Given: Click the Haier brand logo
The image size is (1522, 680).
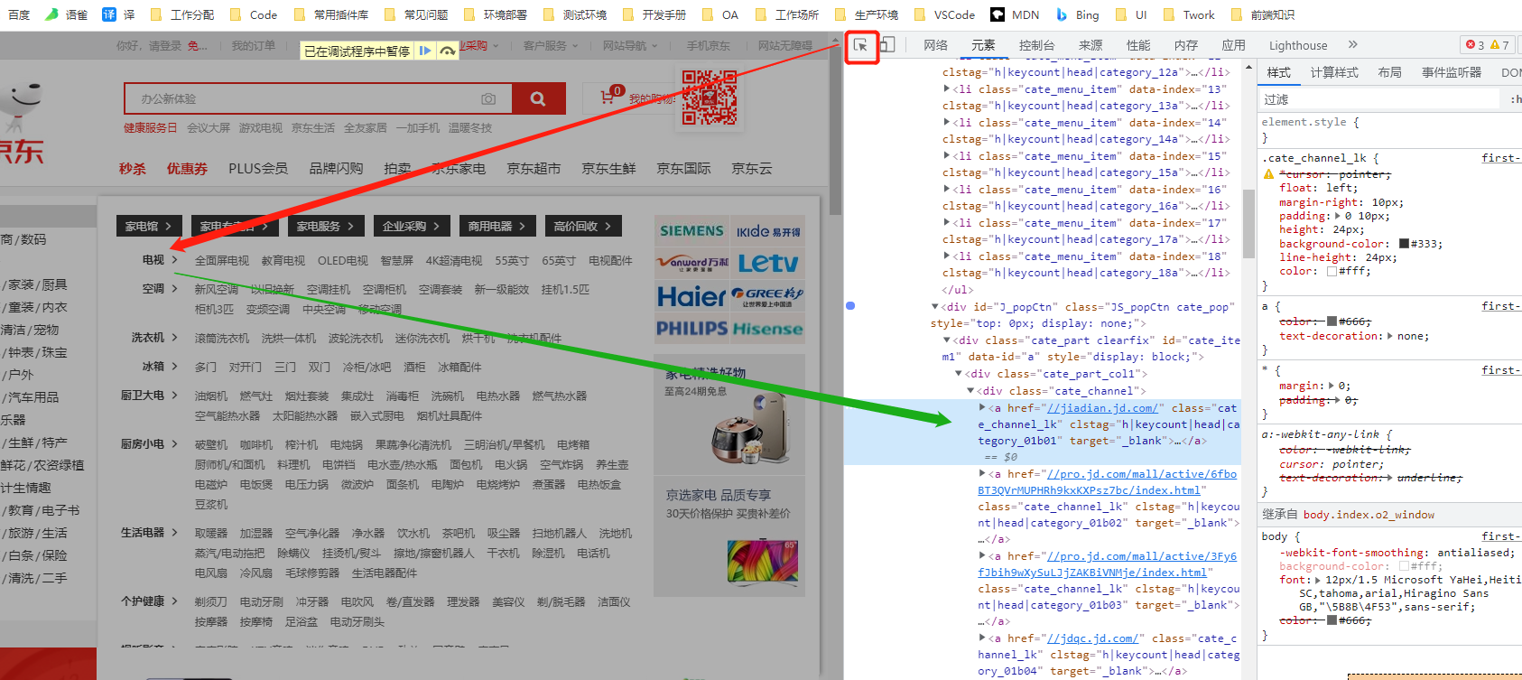Looking at the screenshot, I should point(691,296).
